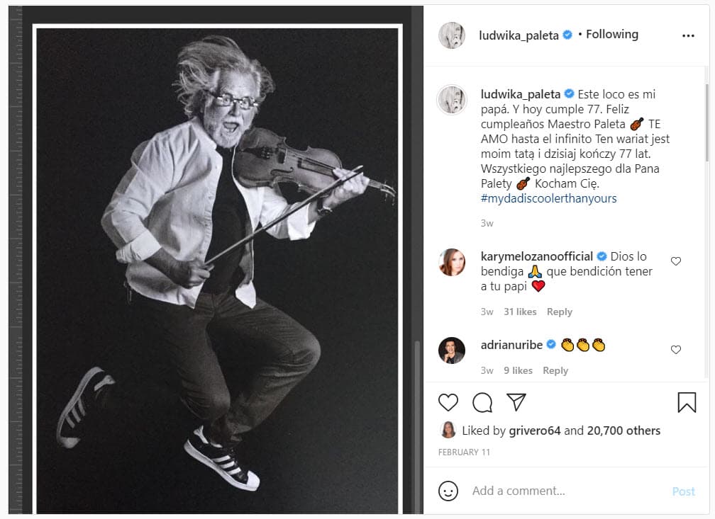Open the three-dot more options menu
715x519 pixels.
(688, 35)
